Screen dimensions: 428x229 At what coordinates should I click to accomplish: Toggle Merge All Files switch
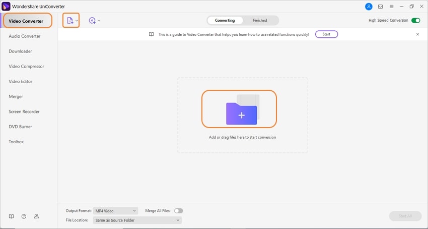point(179,211)
